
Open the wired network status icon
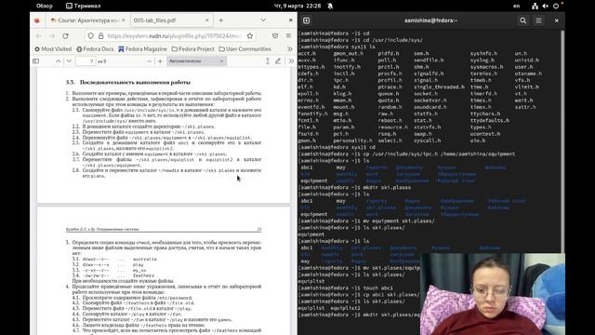(x=535, y=6)
